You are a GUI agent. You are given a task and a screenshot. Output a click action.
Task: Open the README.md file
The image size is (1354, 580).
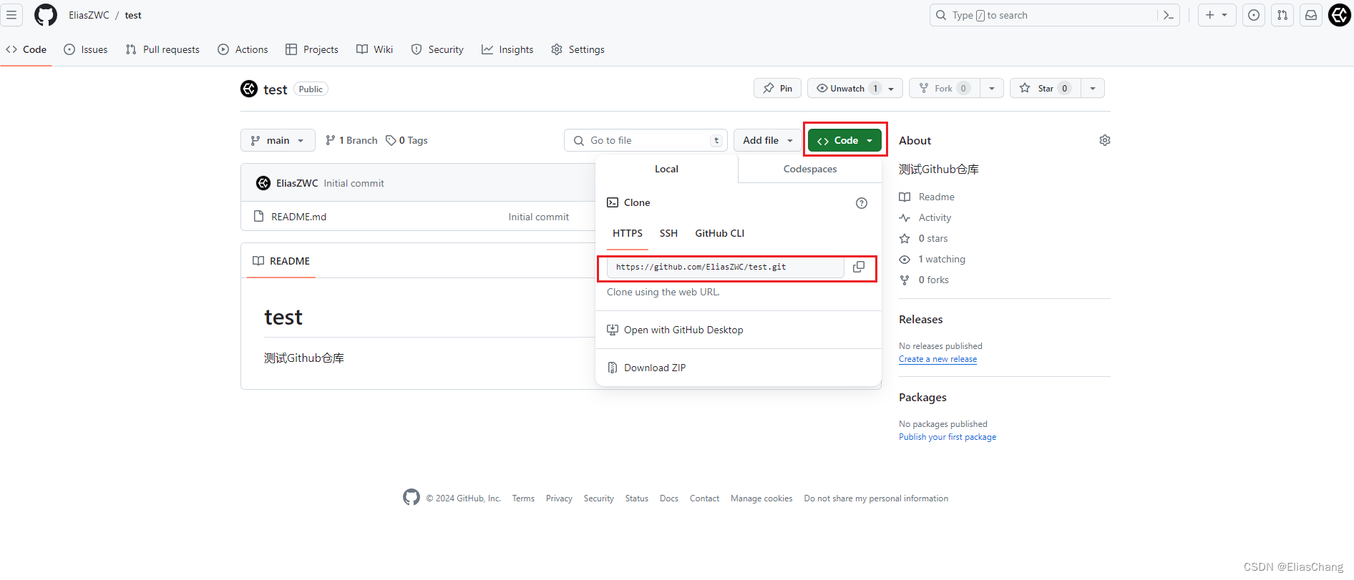pyautogui.click(x=298, y=217)
